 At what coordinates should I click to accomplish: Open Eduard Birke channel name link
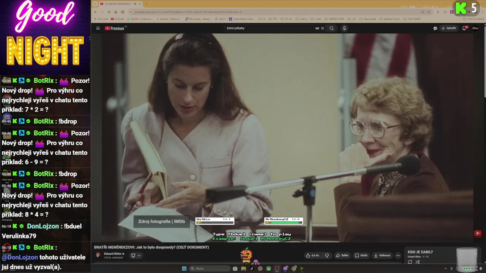click(x=112, y=254)
